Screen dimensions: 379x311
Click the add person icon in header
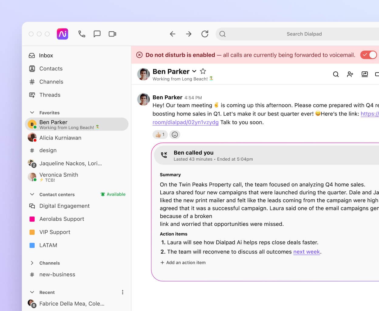click(x=350, y=74)
